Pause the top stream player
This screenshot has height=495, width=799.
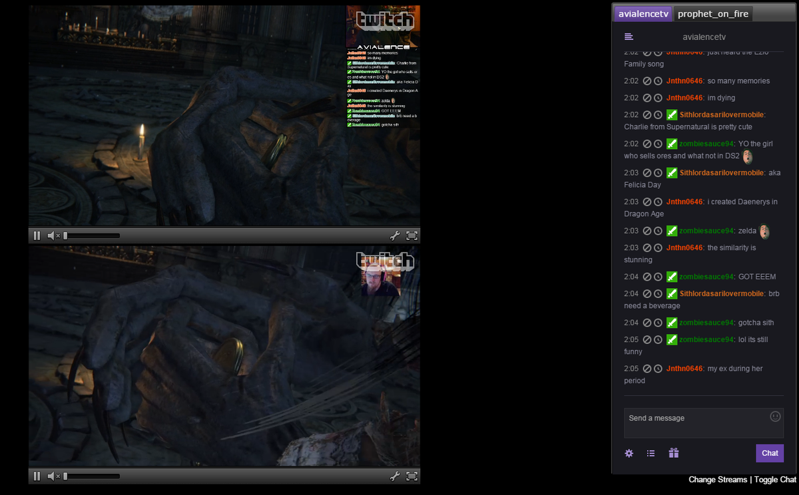point(37,236)
